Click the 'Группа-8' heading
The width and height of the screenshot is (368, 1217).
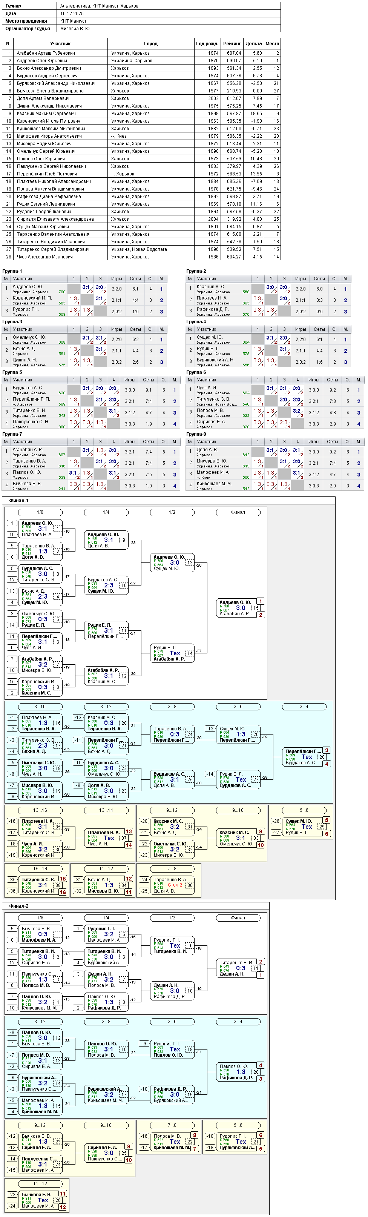click(x=196, y=435)
